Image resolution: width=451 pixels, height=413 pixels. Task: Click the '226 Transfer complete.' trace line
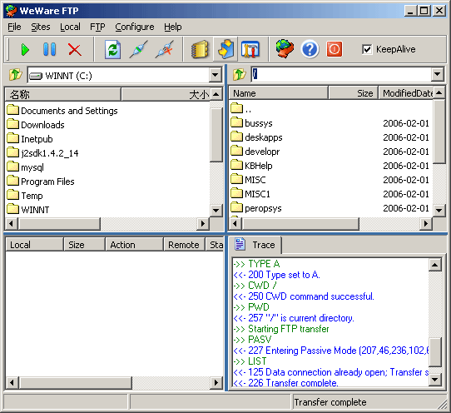(x=285, y=383)
